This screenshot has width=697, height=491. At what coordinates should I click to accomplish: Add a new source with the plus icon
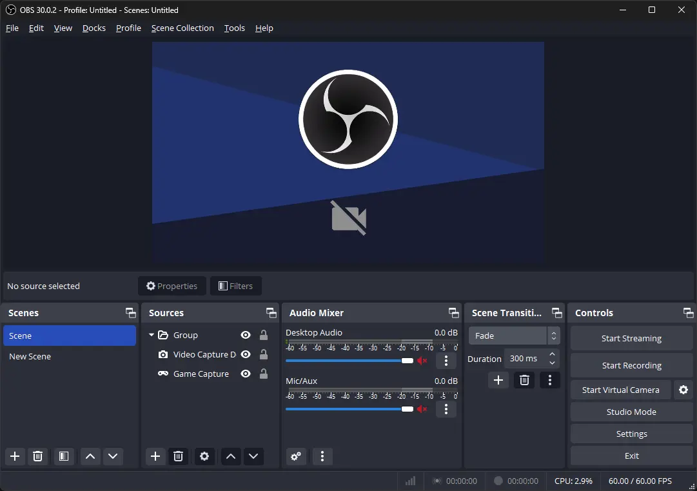click(155, 456)
